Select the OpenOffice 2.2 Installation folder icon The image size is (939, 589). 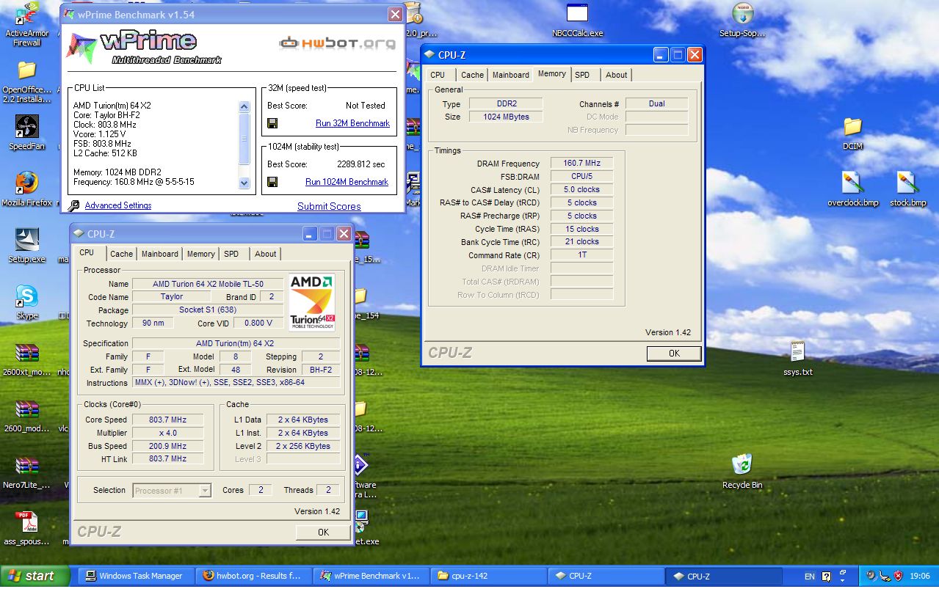(26, 70)
